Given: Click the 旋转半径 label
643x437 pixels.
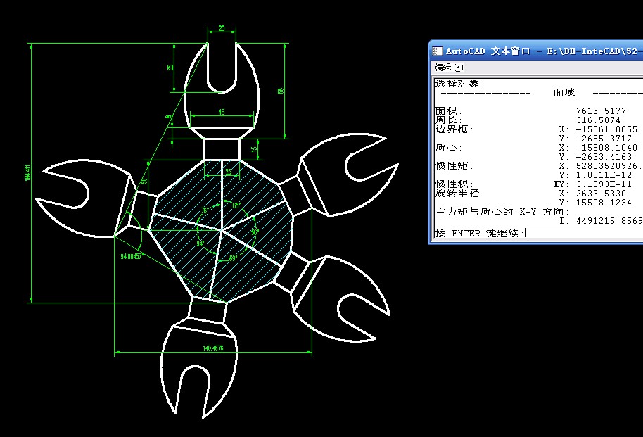Looking at the screenshot, I should (x=459, y=193).
